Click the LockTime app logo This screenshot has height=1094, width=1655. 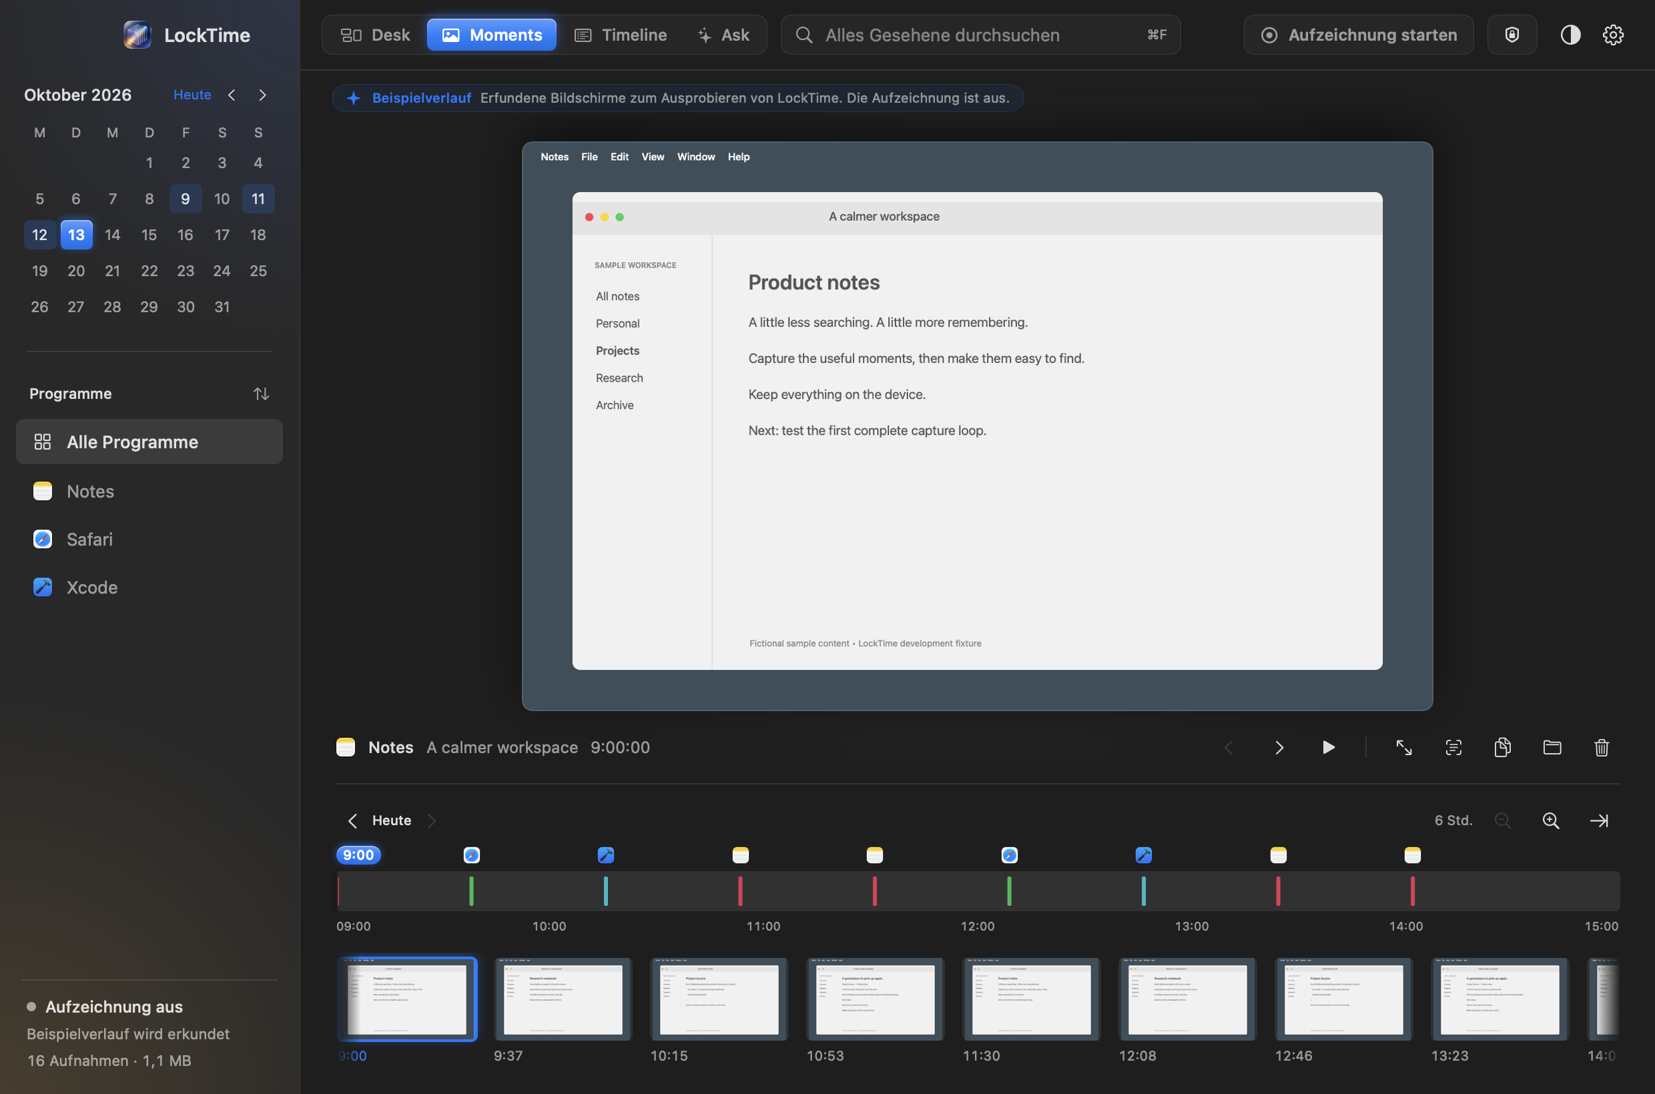click(x=137, y=35)
